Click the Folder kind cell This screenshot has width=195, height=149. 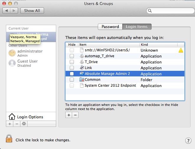click(146, 80)
